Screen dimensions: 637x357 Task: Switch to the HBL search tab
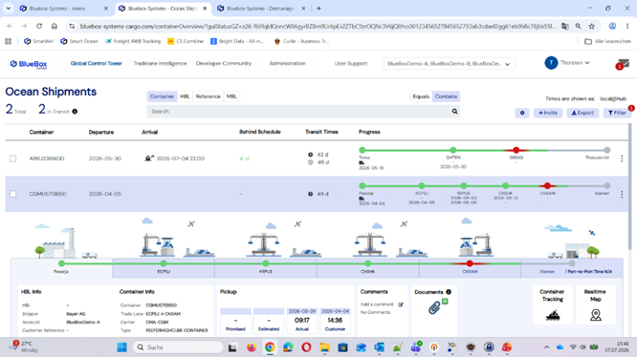[185, 96]
